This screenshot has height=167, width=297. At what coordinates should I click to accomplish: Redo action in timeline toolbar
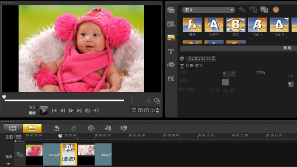coord(74,129)
